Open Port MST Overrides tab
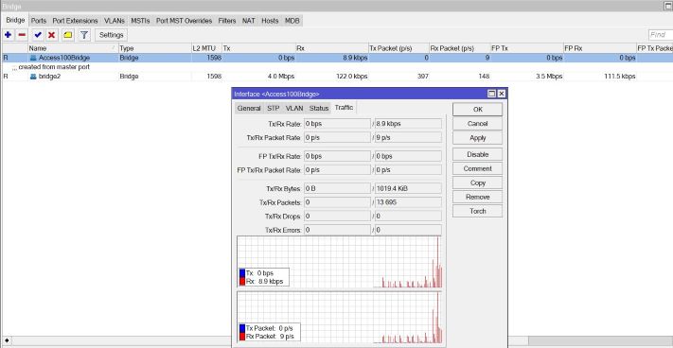 click(184, 21)
